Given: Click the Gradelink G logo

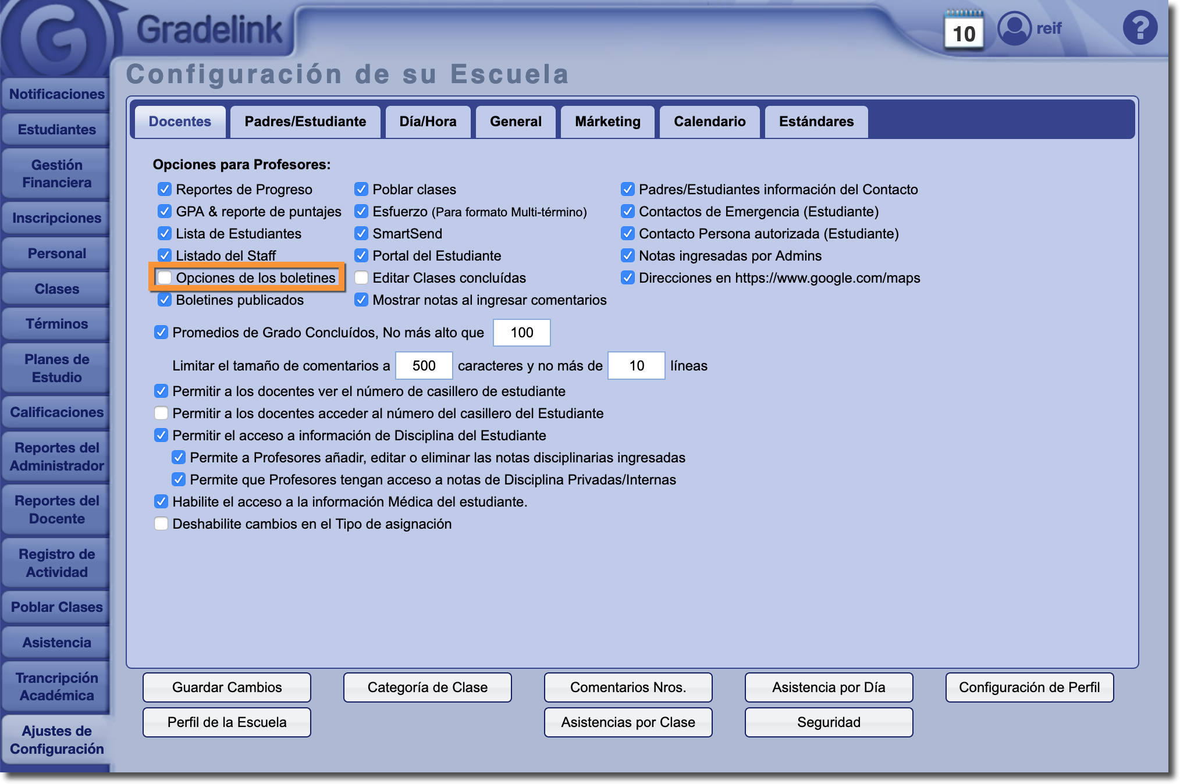Looking at the screenshot, I should (x=56, y=38).
